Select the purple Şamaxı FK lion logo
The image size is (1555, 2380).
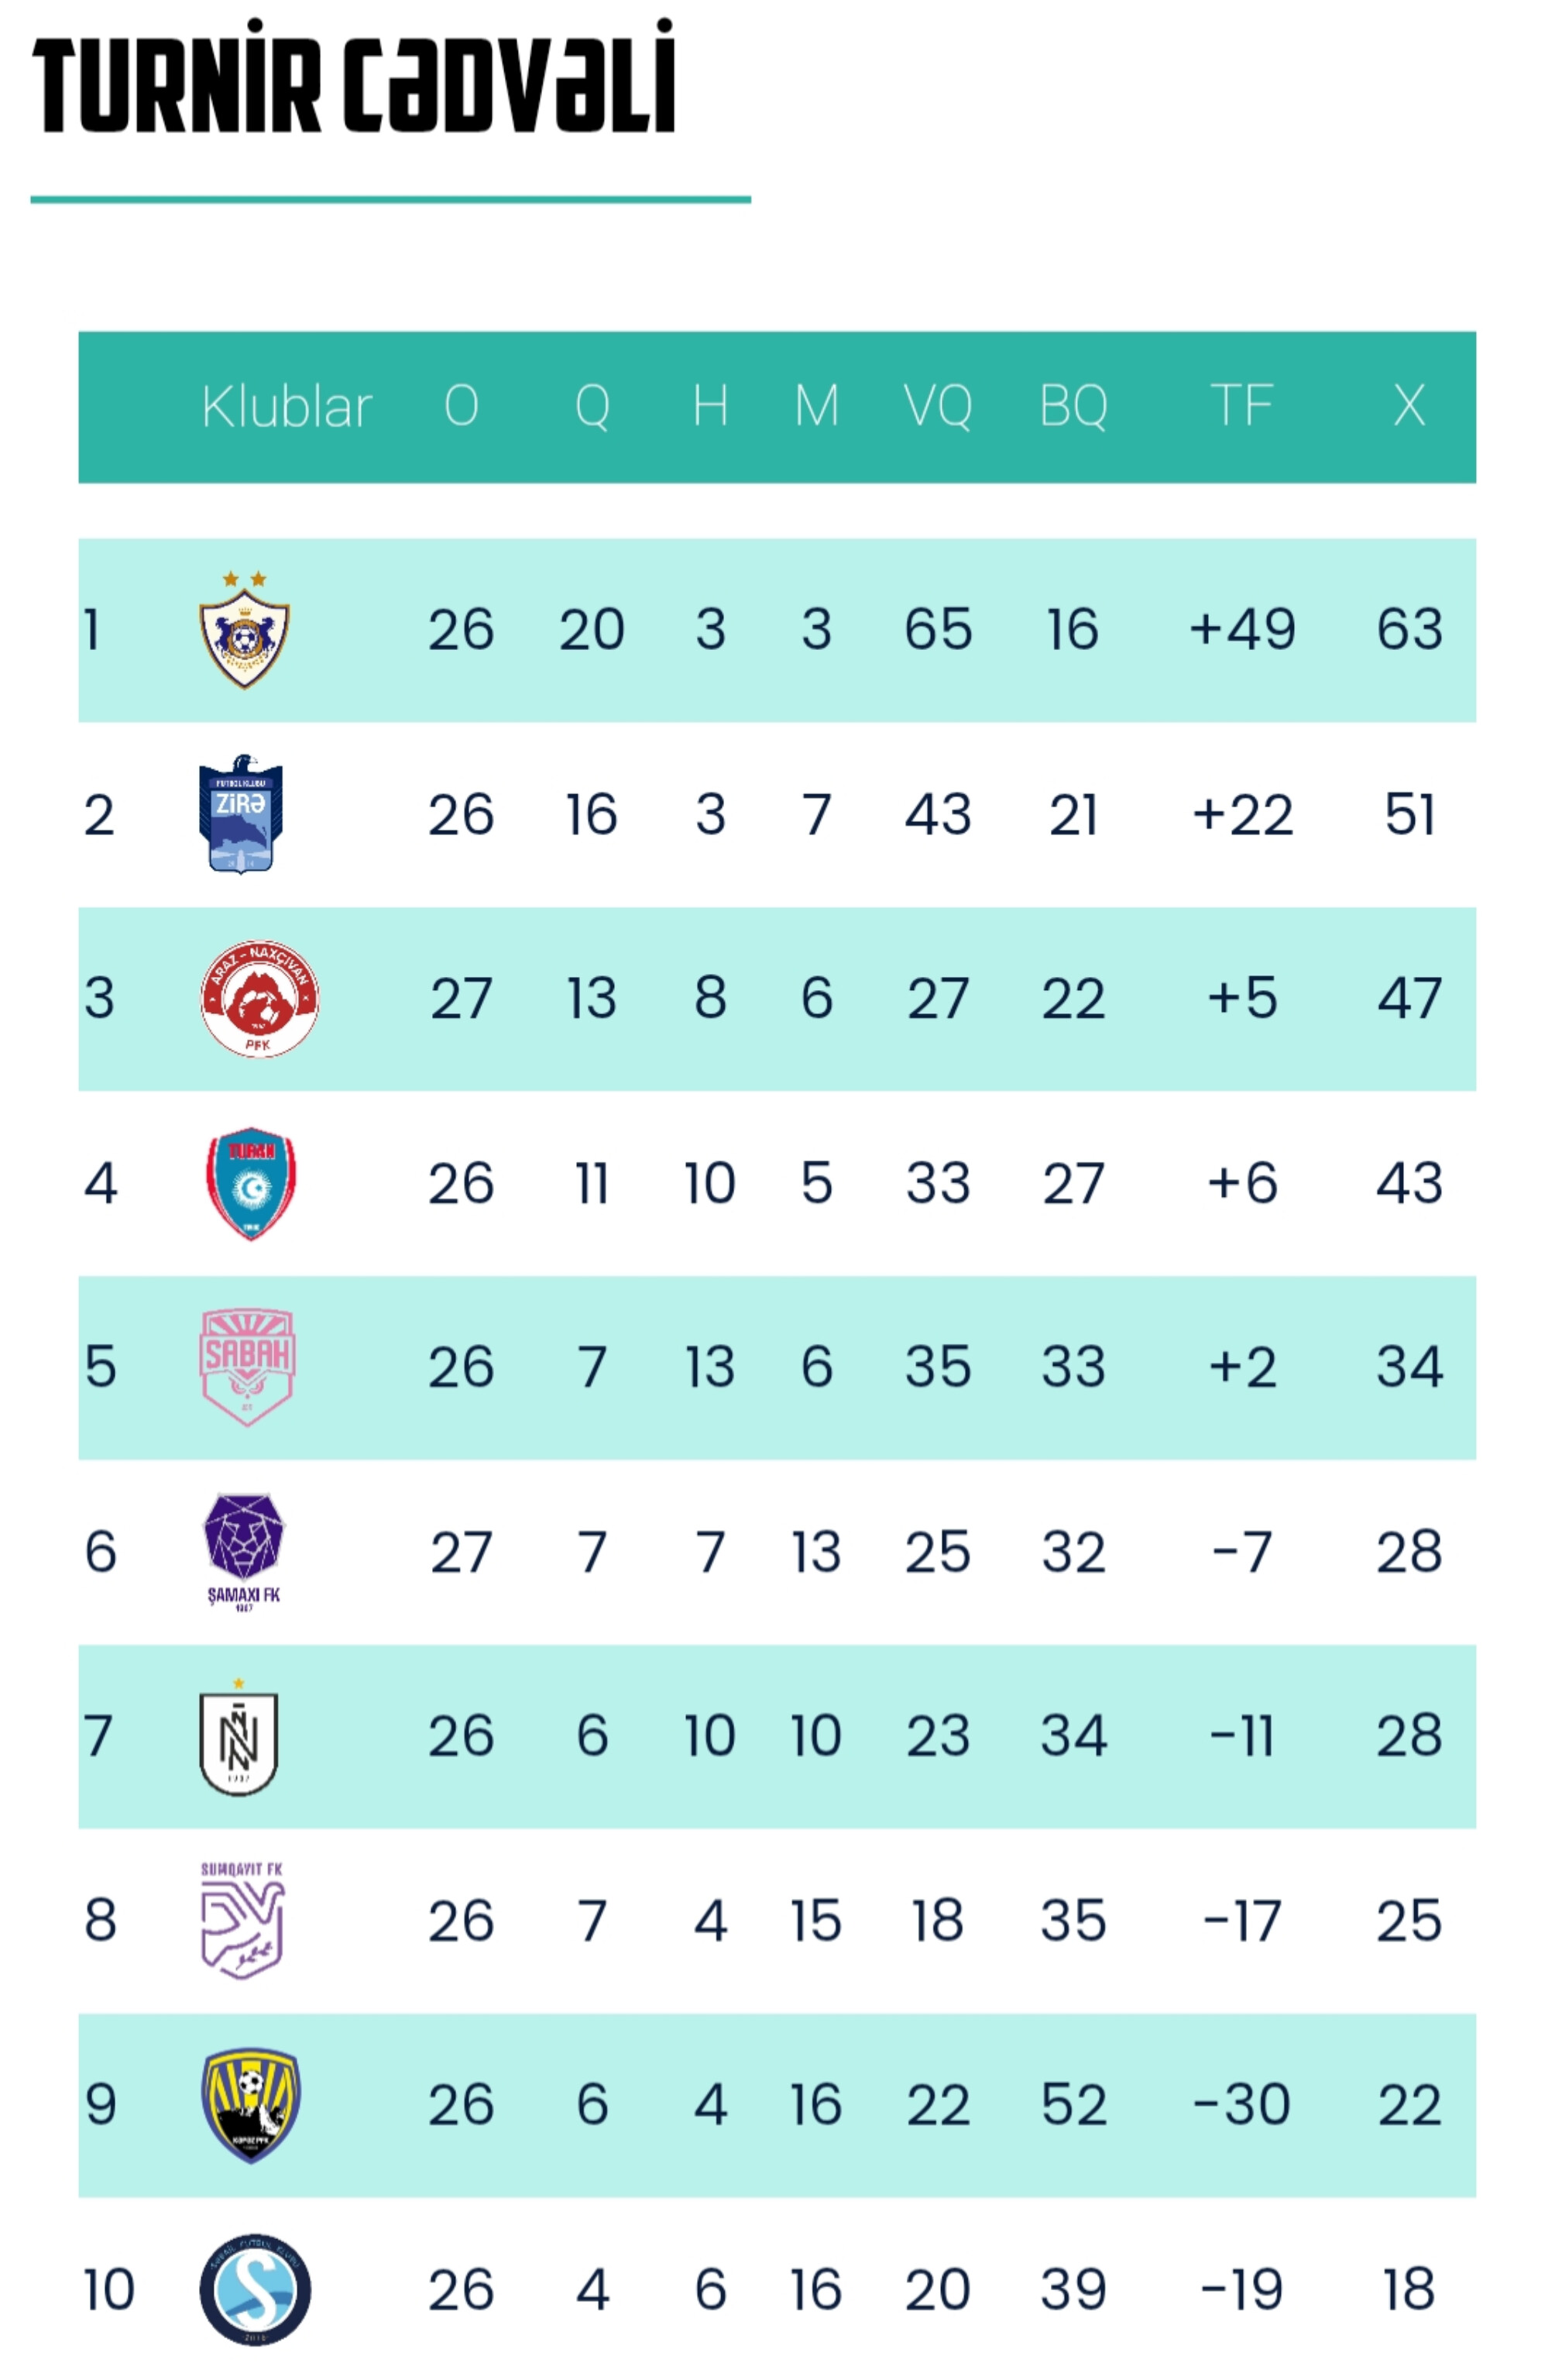point(244,1549)
